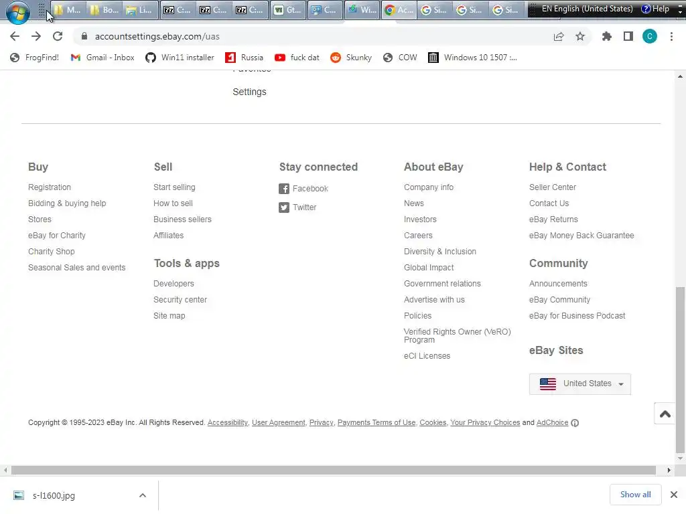Switch to the Bo... folder taskbar window
686x514 pixels.
105,9
